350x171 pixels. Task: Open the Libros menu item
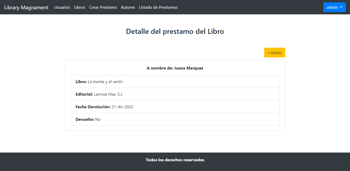click(x=79, y=7)
